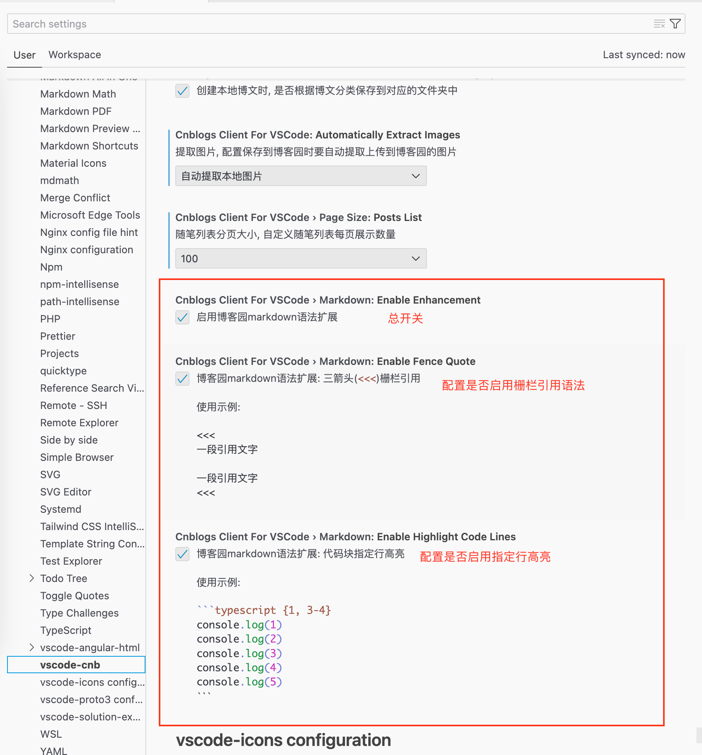Select Simple Browser in settings tree
Screen dimensions: 702x755
tap(77, 457)
